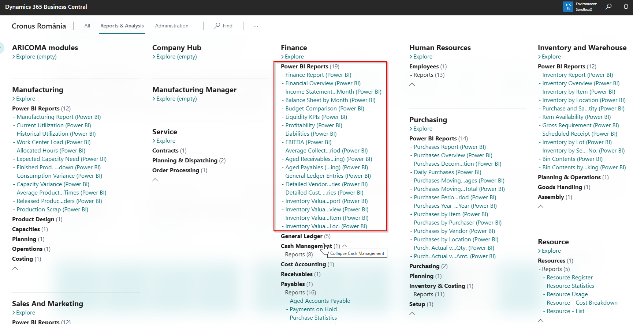Toggle Planning & Operations (1) group
Screen dimensions: 633x324
point(573,177)
